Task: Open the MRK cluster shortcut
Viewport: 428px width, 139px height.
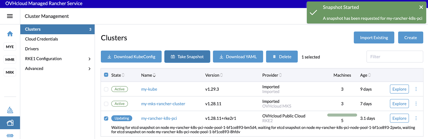Action: 10,72
